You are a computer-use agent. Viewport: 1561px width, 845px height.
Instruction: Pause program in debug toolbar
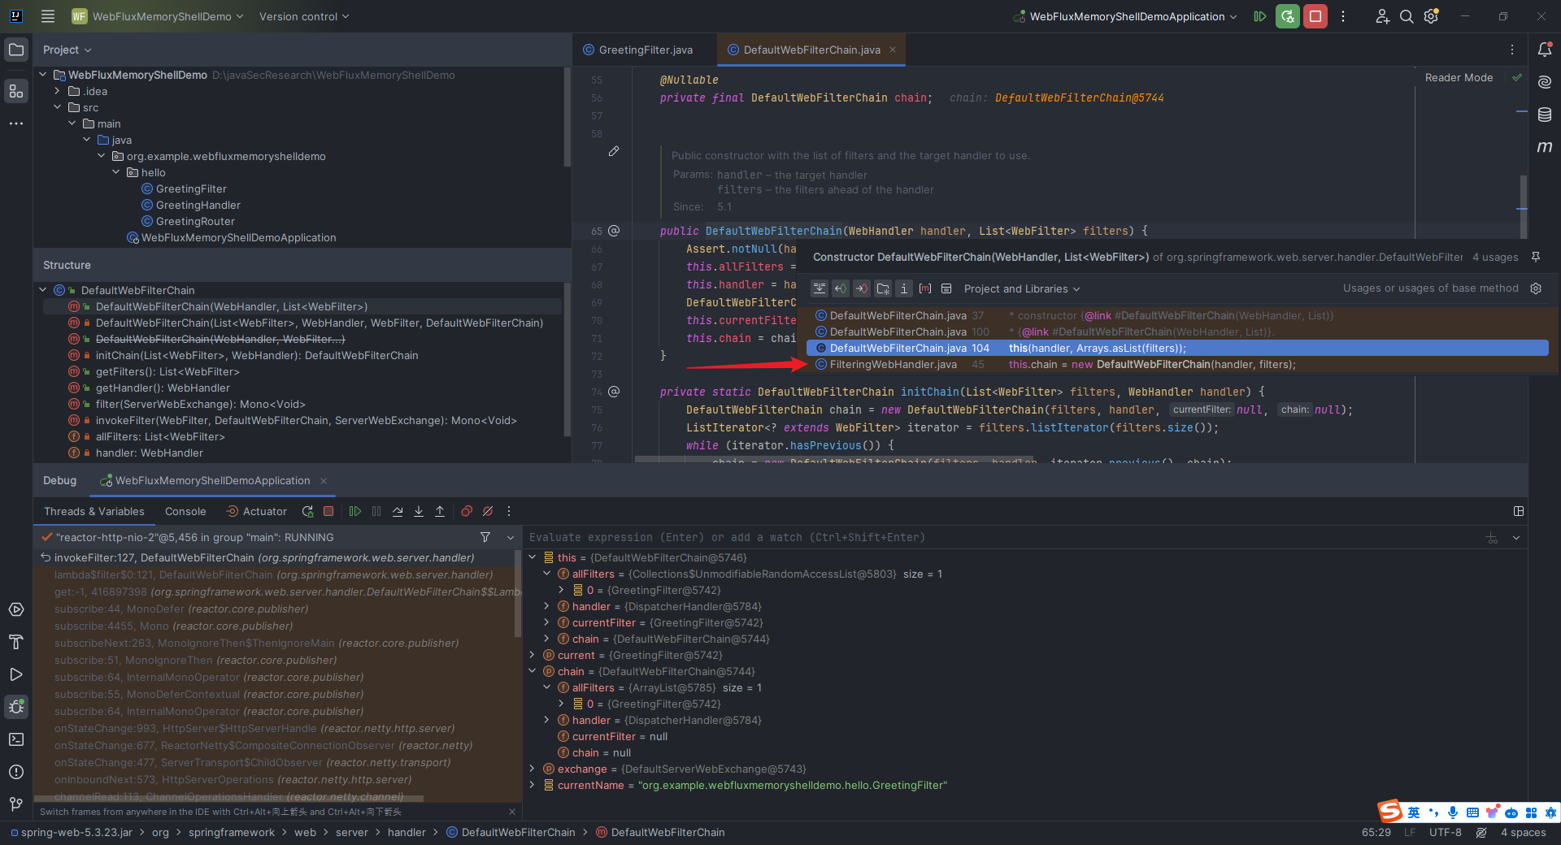pos(376,511)
